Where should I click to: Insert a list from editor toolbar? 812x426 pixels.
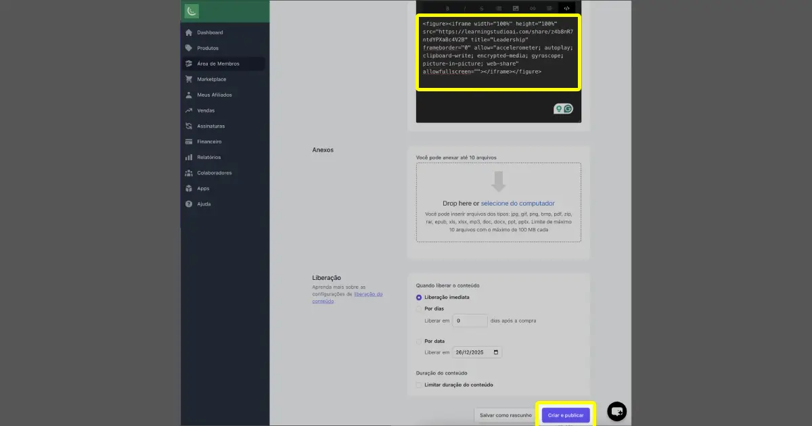(x=499, y=8)
